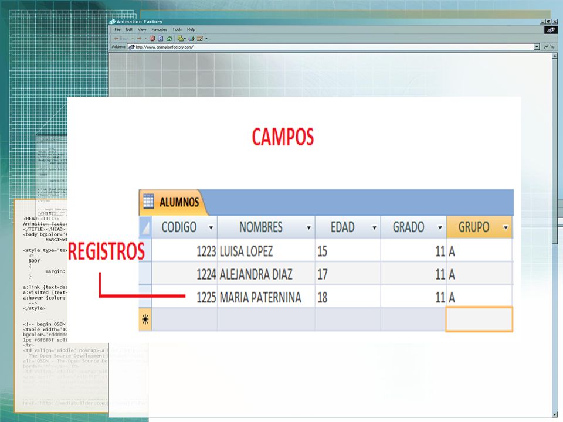563x422 pixels.
Task: Open the File menu
Action: [x=117, y=29]
